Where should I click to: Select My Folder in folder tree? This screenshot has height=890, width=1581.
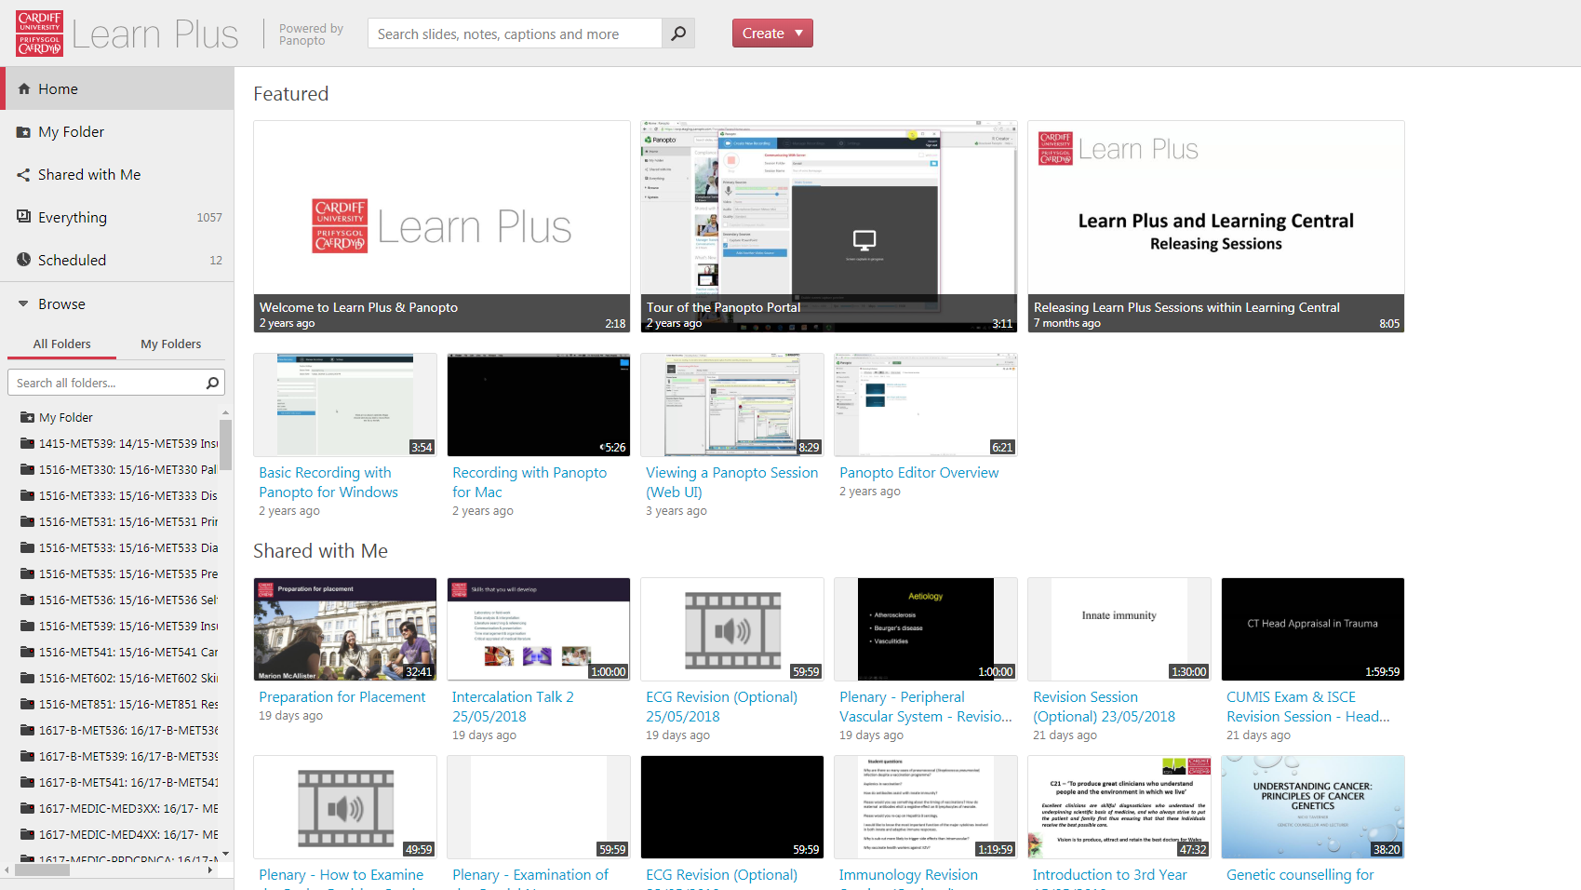point(65,417)
